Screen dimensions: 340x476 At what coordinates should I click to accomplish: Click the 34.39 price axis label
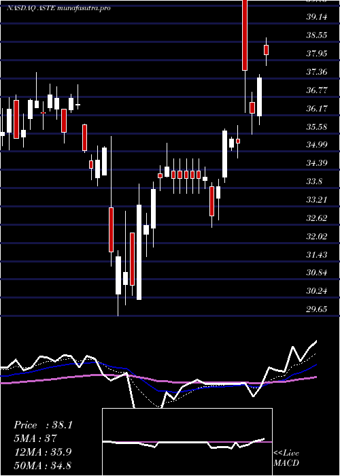click(316, 163)
